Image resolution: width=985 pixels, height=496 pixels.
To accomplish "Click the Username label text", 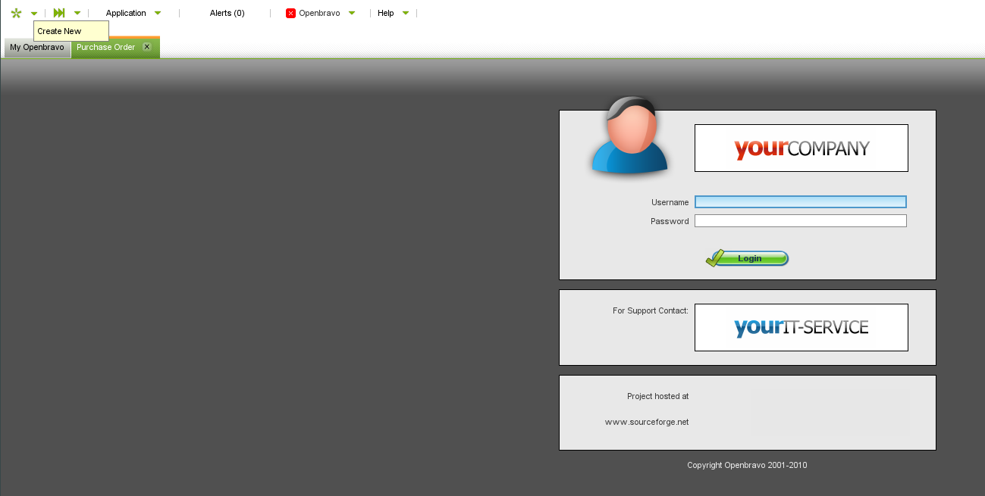I will [x=670, y=202].
